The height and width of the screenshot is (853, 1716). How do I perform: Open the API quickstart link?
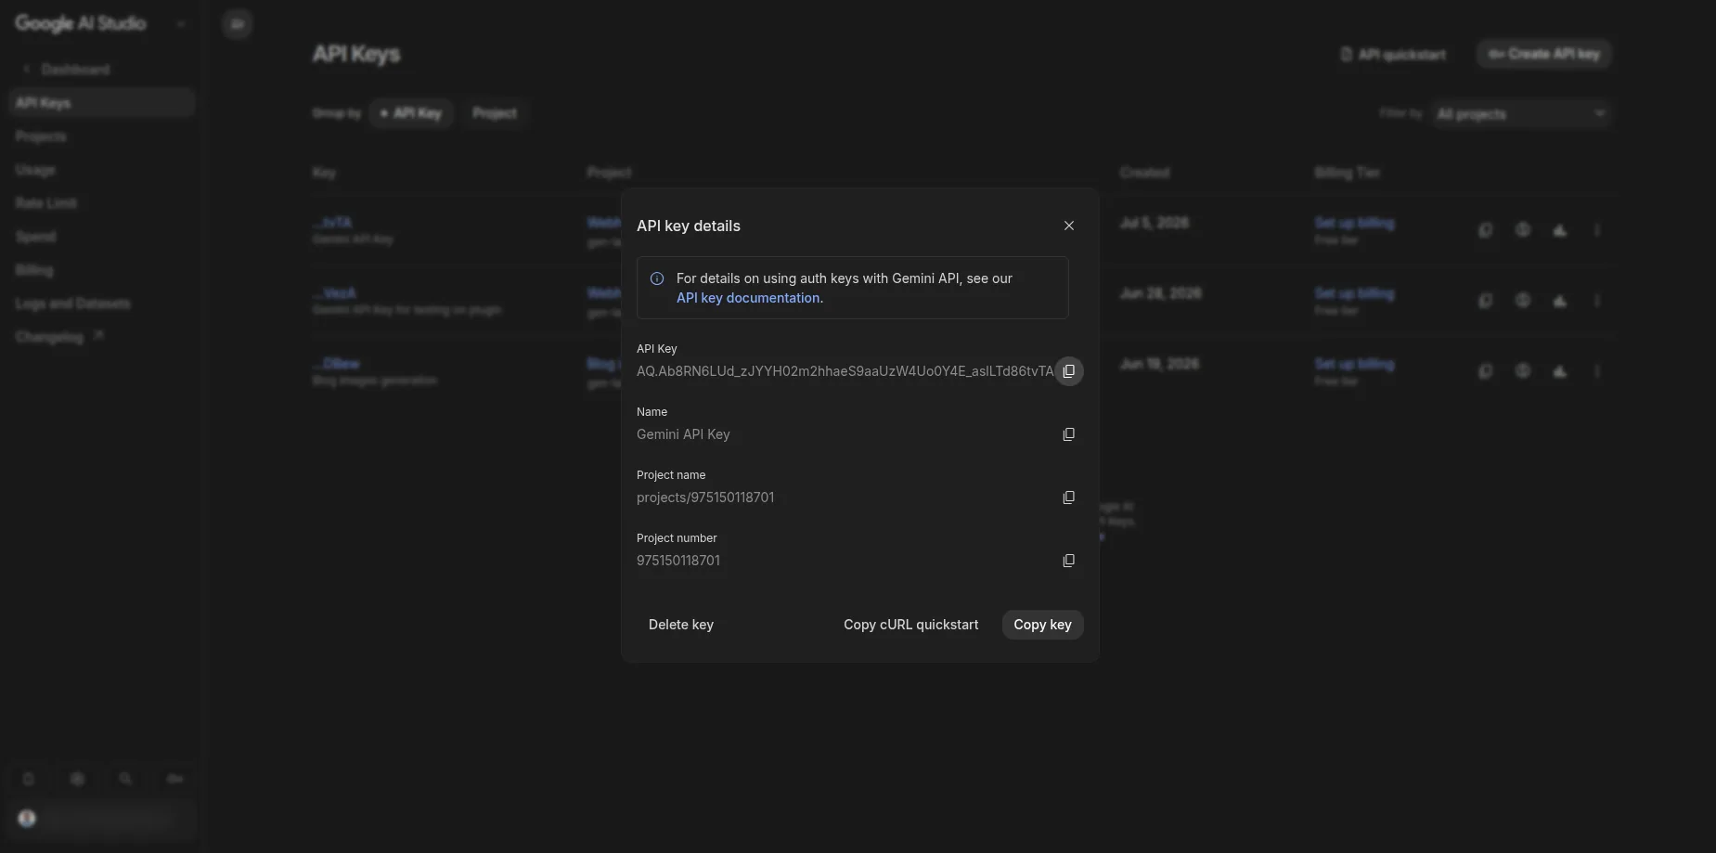pos(1394,55)
